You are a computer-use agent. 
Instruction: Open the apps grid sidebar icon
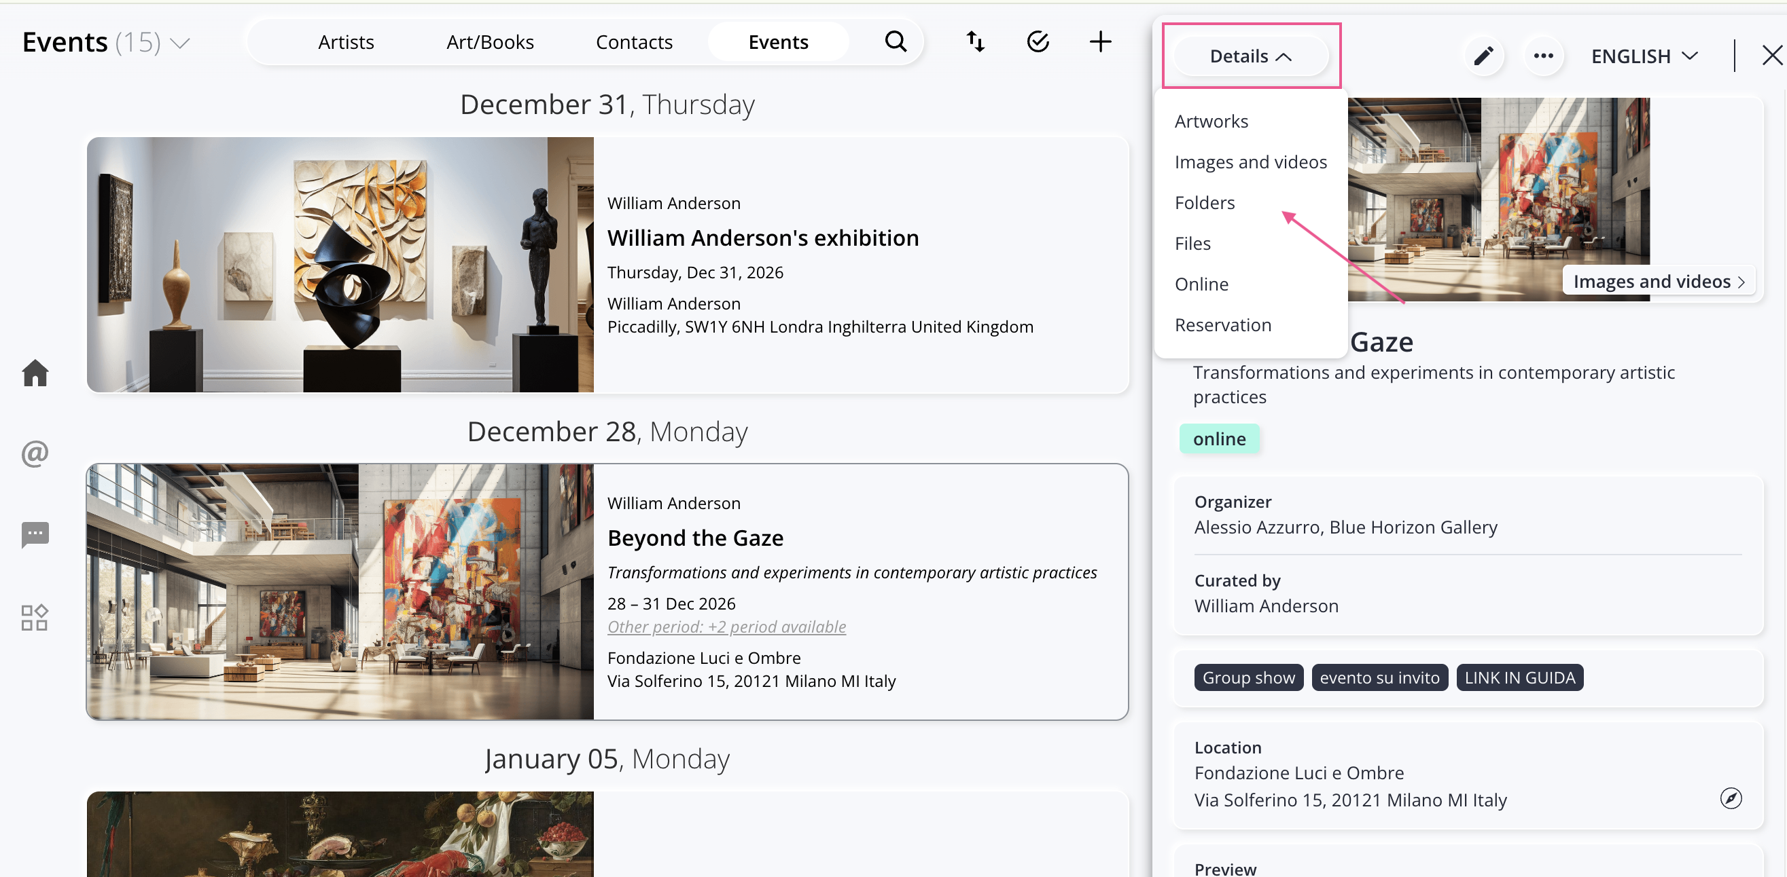coord(35,617)
